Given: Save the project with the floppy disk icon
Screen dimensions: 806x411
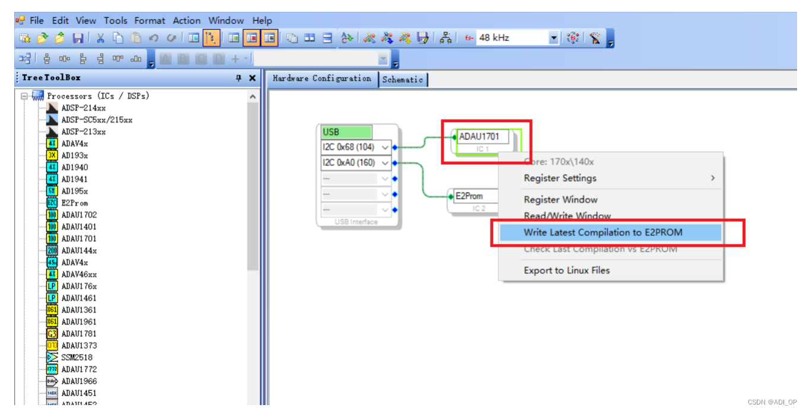Looking at the screenshot, I should (x=78, y=38).
